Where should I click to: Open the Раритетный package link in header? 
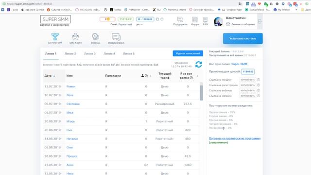125,24
